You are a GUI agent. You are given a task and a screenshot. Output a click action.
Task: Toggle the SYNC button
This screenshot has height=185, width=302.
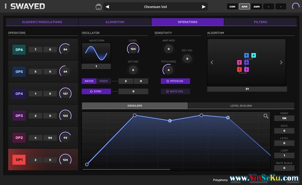(96, 91)
